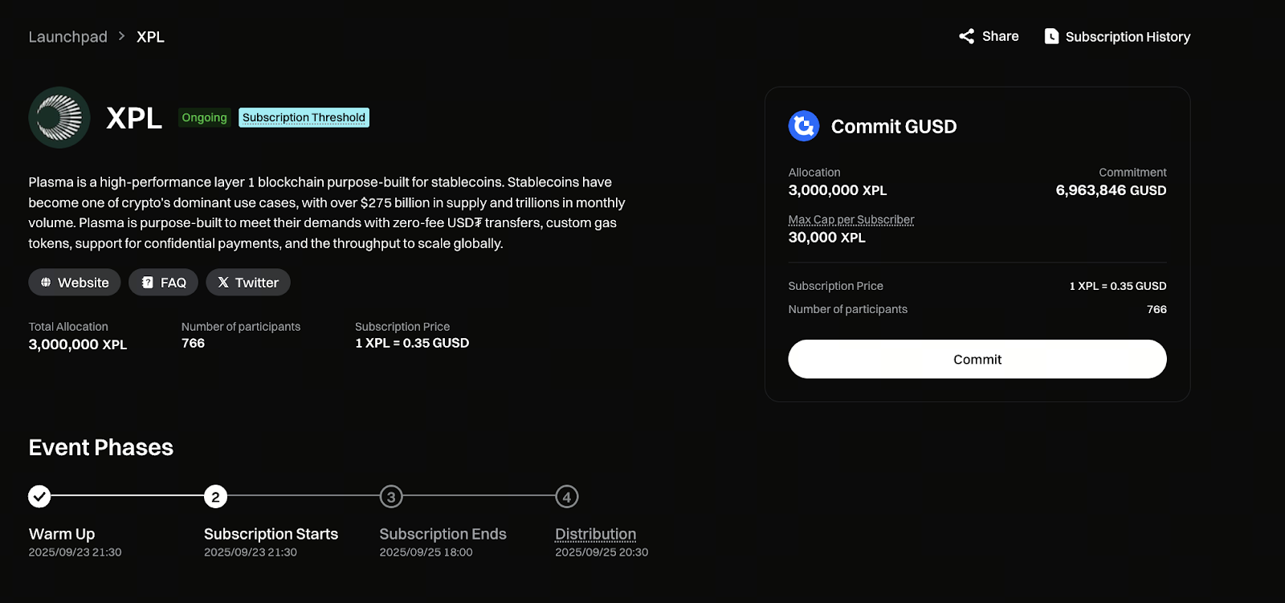Screen dimensions: 1285x603
Task: Click the Commit button
Action: coord(977,359)
